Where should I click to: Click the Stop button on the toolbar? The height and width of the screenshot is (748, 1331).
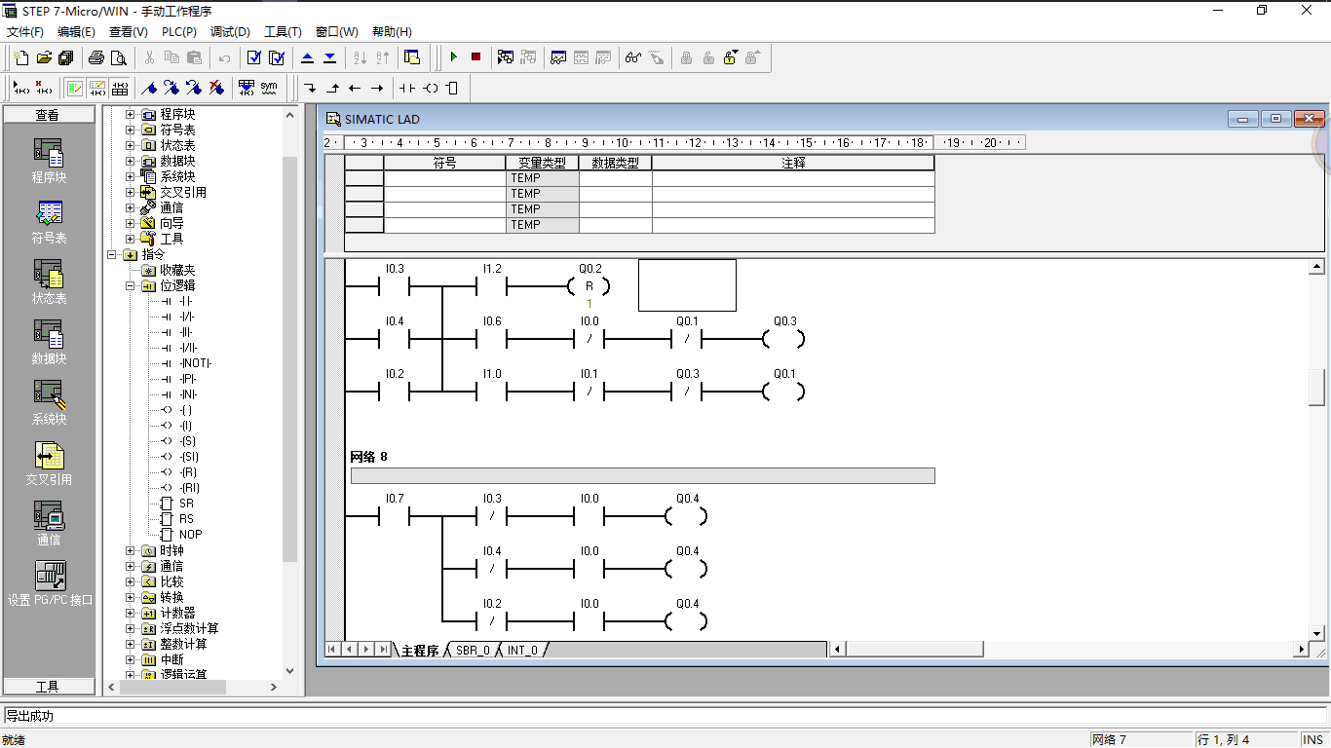[x=475, y=56]
